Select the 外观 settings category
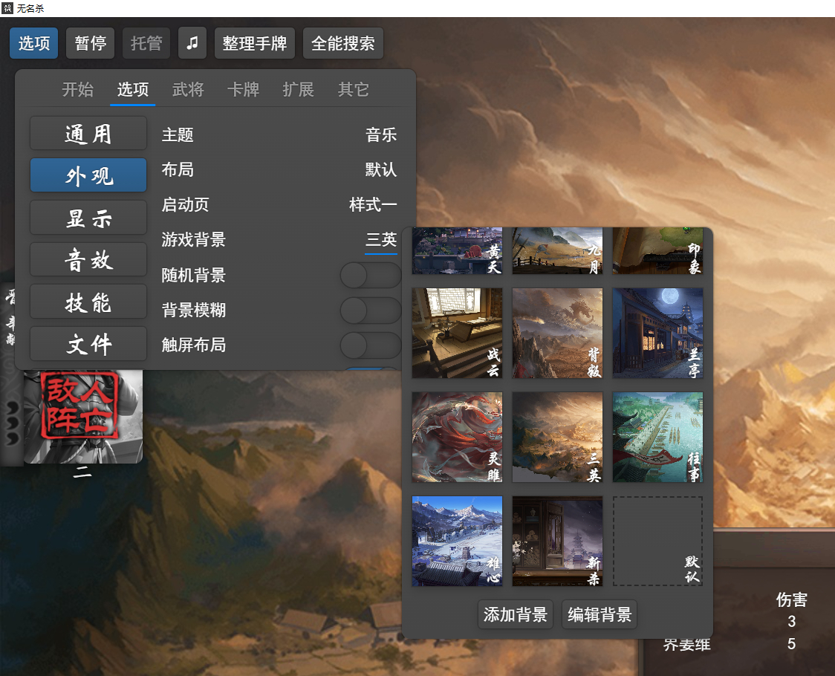The image size is (835, 676). [x=88, y=175]
